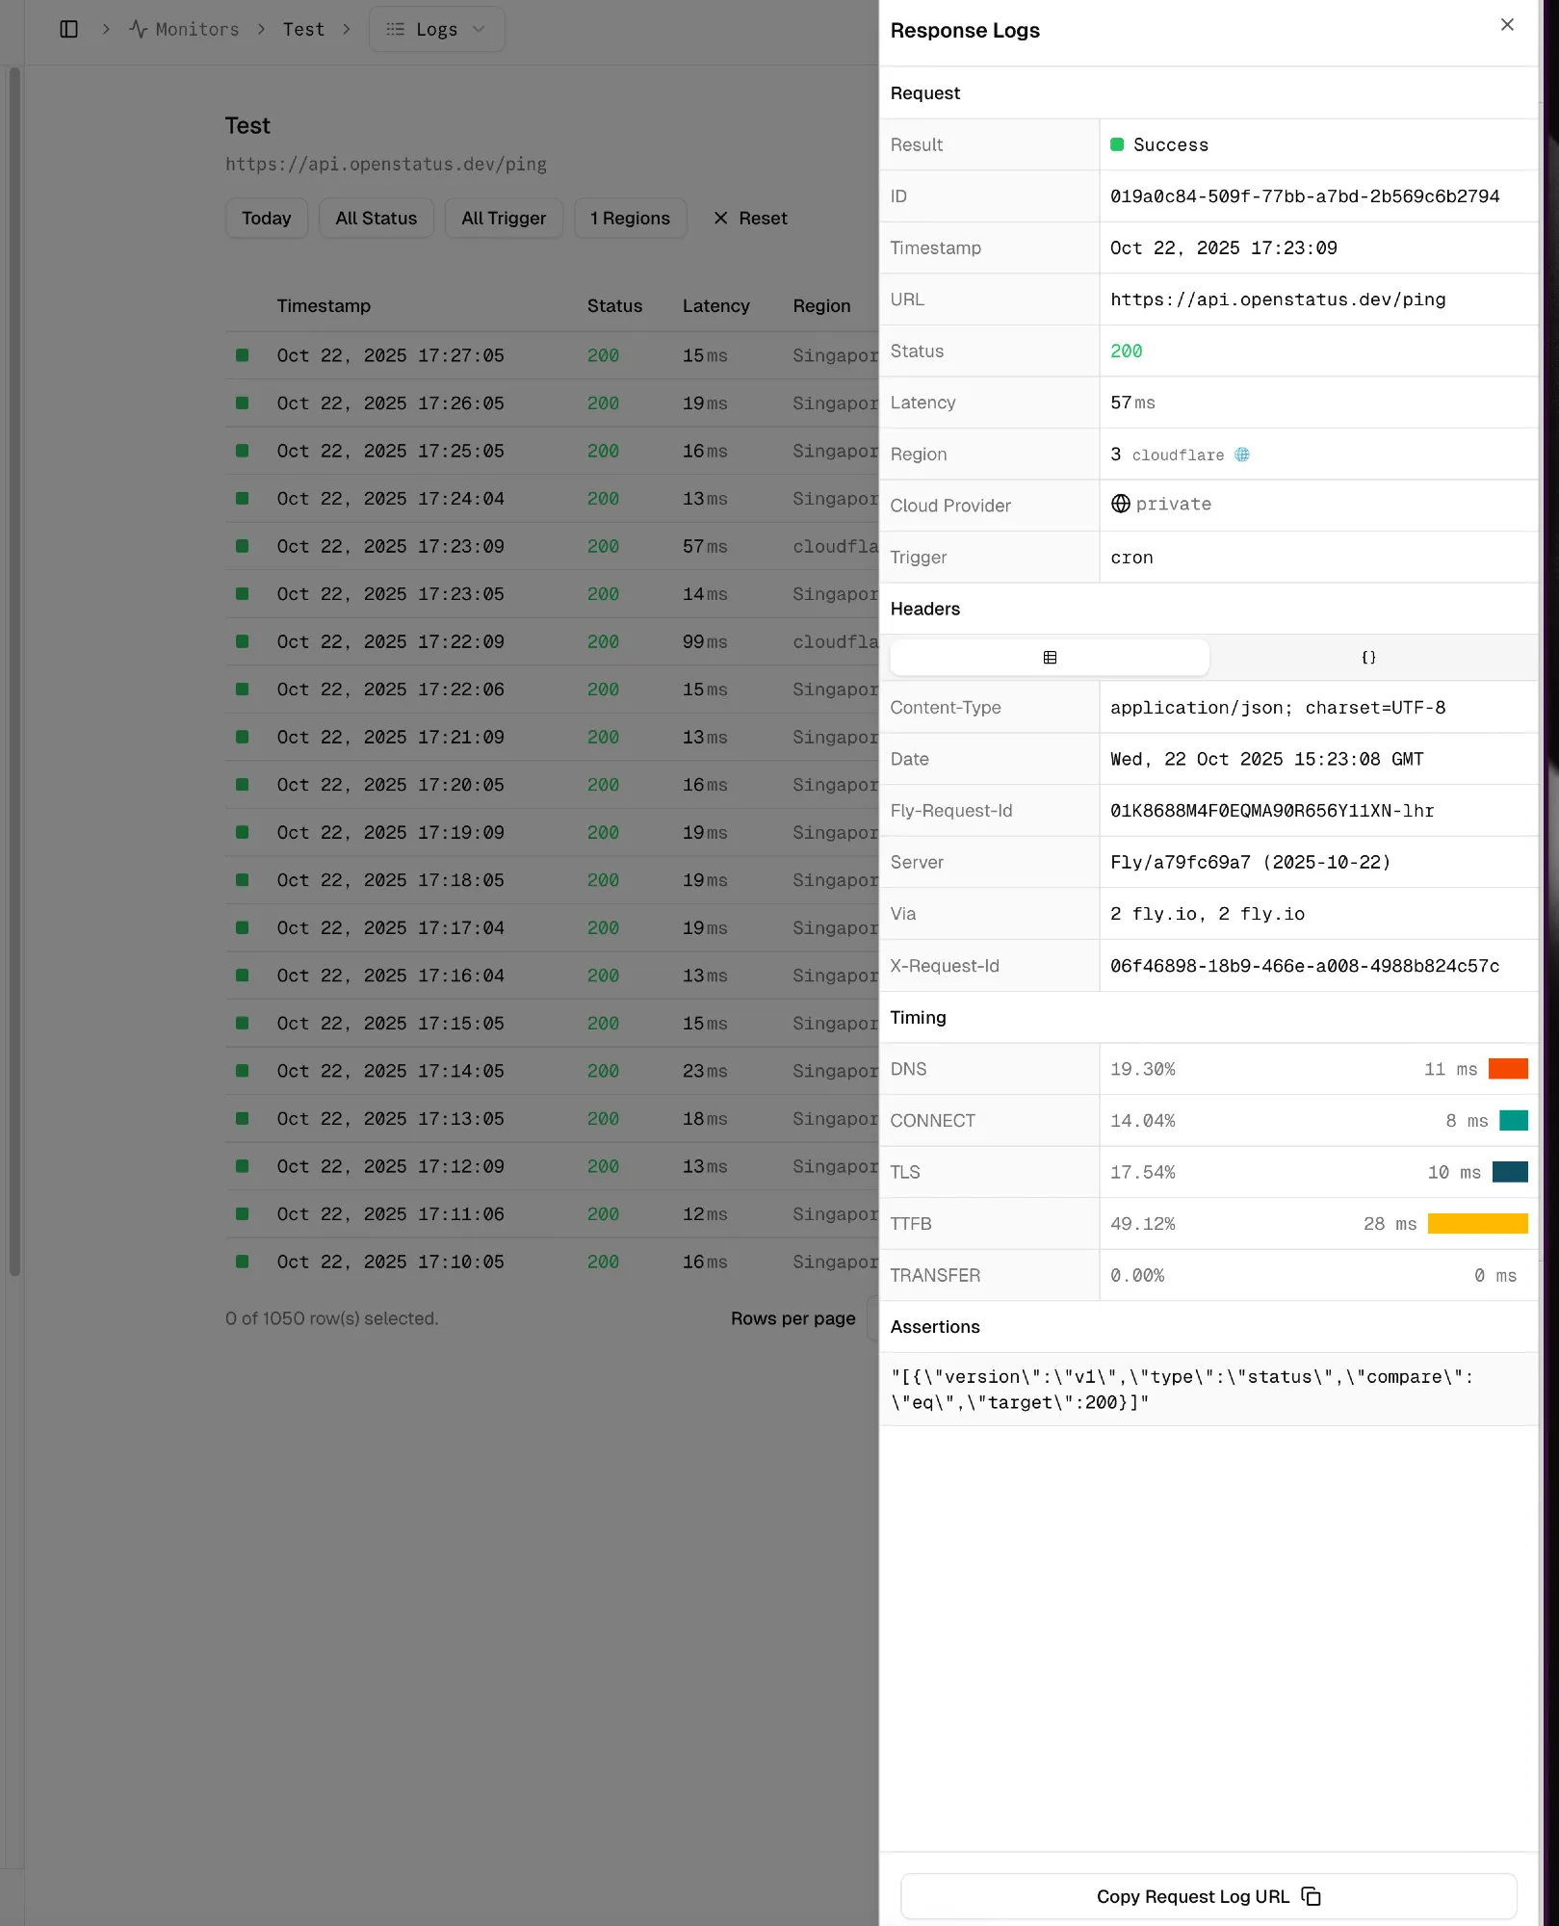Open the Test breadcrumb item
Screen dimensions: 1559x1926
(303, 29)
